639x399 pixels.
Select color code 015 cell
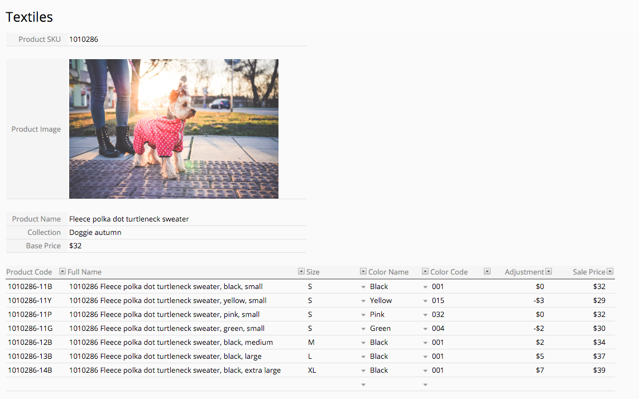[438, 300]
